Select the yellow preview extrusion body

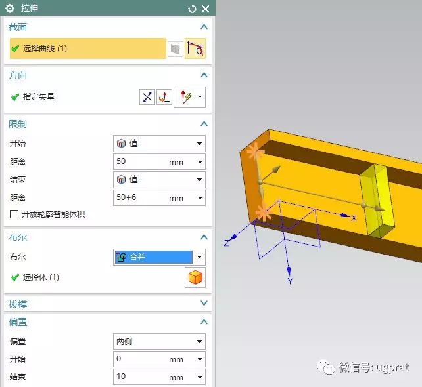[379, 200]
